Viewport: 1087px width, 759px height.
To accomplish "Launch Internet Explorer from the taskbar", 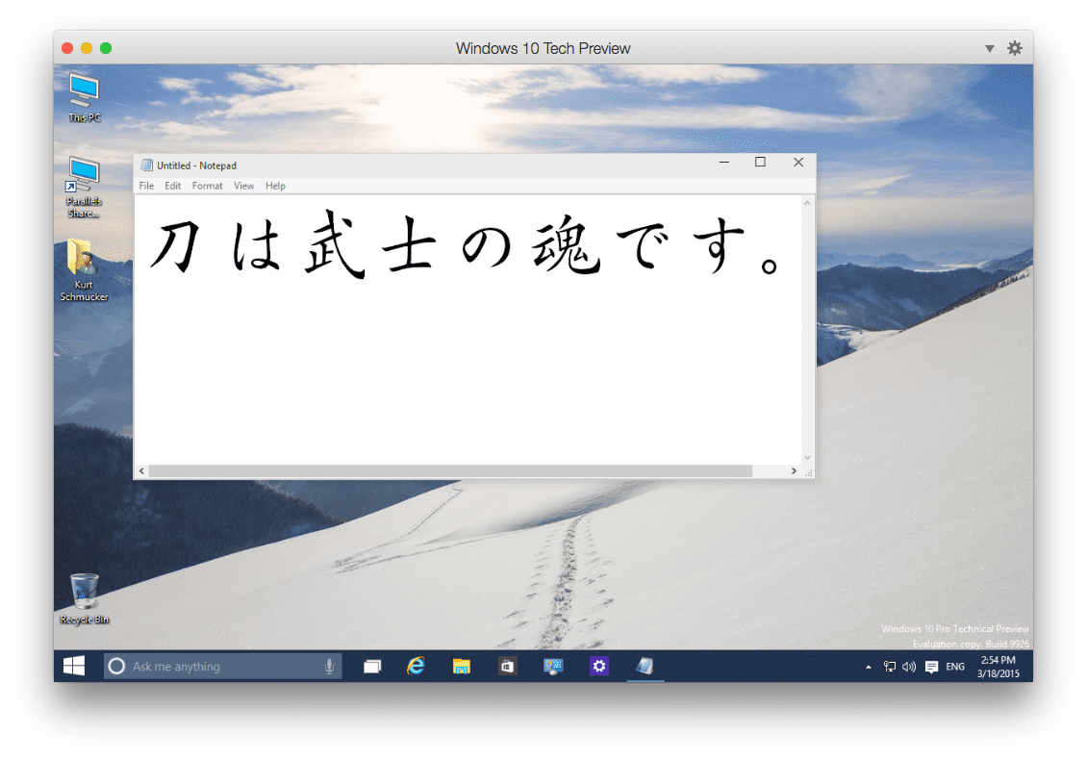I will (416, 666).
